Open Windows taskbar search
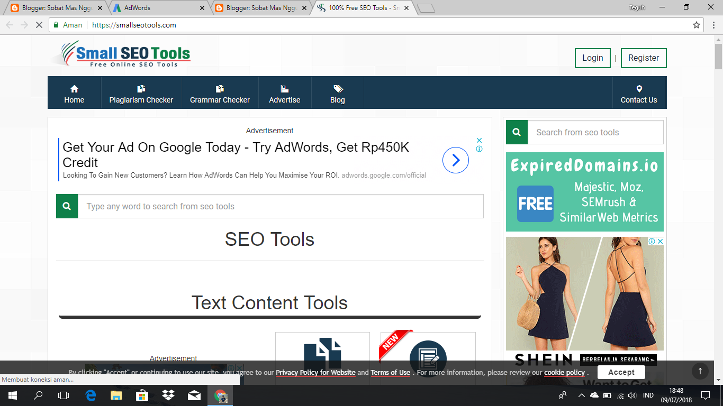This screenshot has width=723, height=406. click(38, 395)
